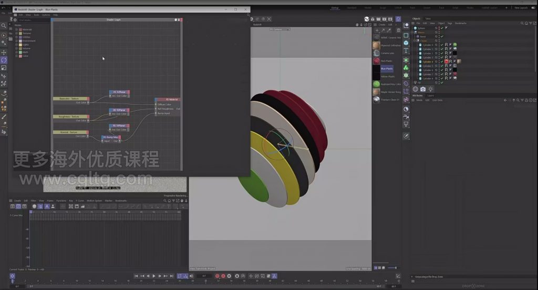Expand Textures category in node list
This screenshot has width=538, height=290.
click(x=16, y=33)
